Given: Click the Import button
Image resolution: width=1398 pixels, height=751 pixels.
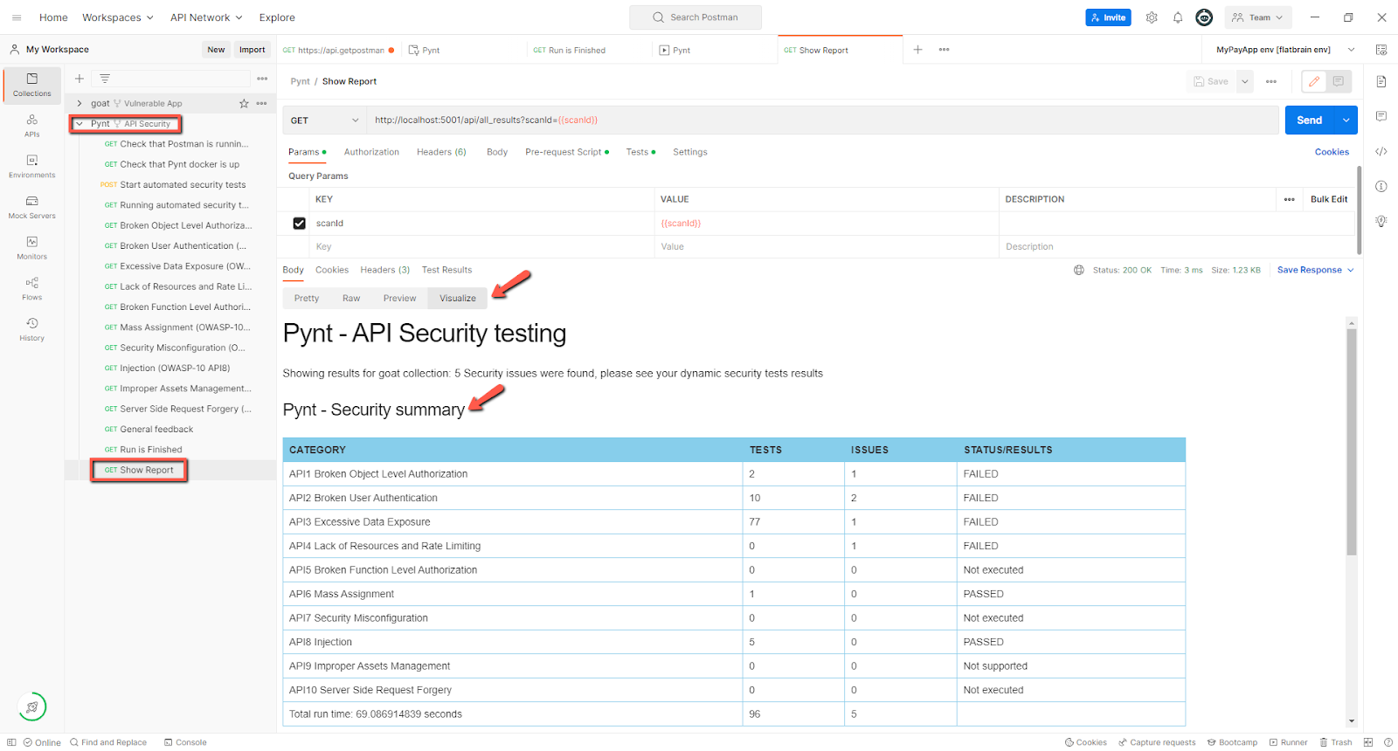Looking at the screenshot, I should pyautogui.click(x=253, y=50).
